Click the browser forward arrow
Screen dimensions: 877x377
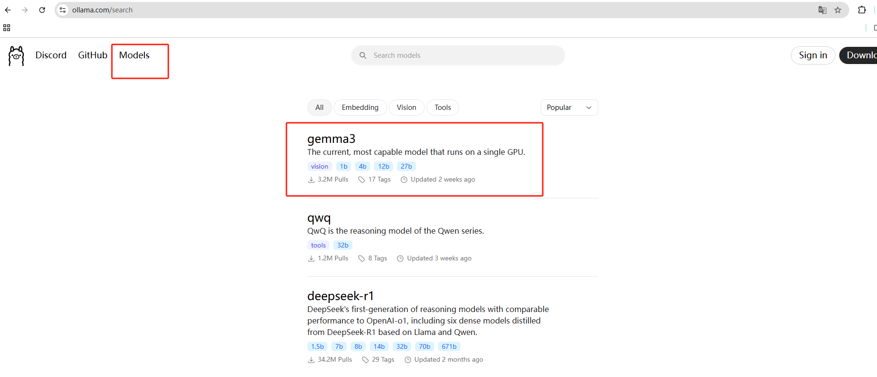(x=25, y=10)
